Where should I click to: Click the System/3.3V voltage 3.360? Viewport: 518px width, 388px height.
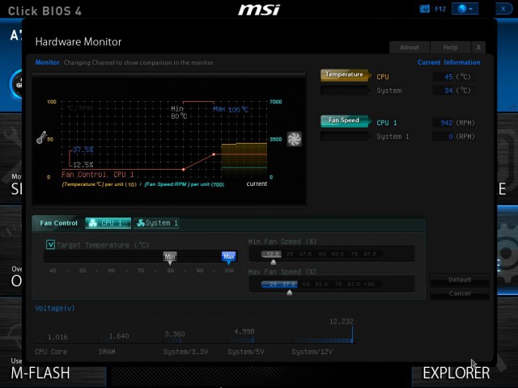click(x=175, y=334)
